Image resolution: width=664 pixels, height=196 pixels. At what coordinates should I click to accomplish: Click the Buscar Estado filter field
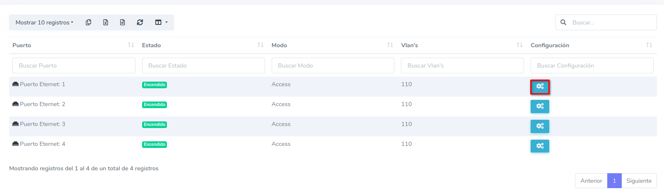pos(203,65)
